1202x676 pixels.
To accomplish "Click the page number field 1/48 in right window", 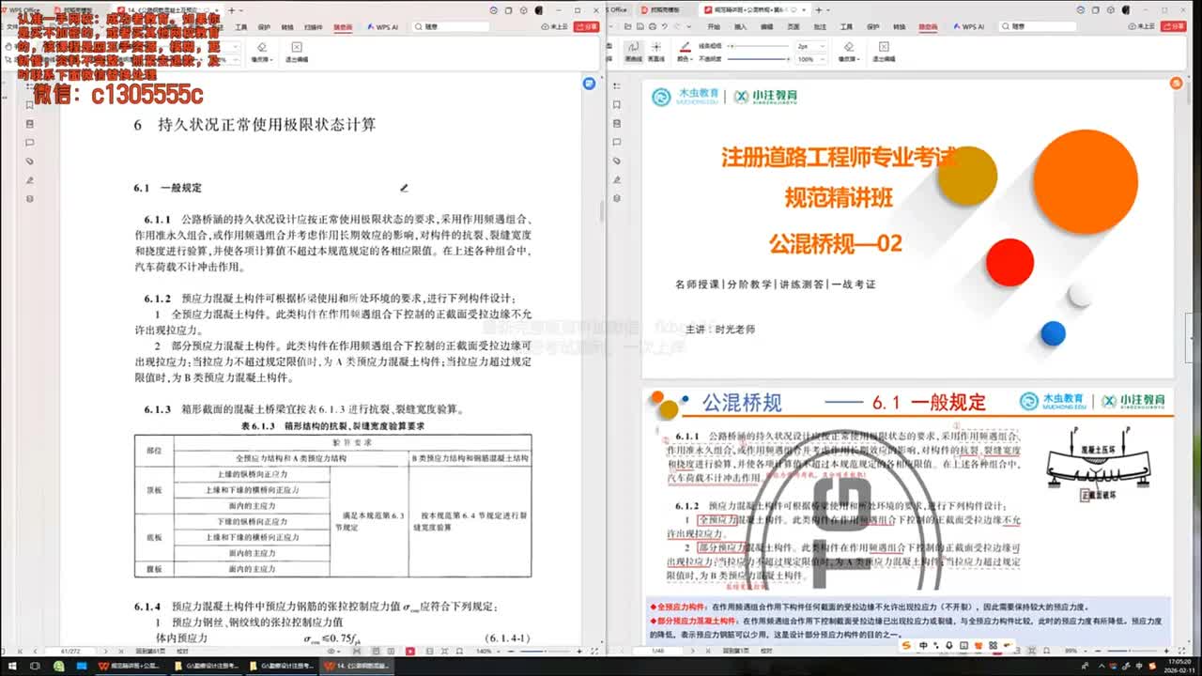I will point(656,650).
